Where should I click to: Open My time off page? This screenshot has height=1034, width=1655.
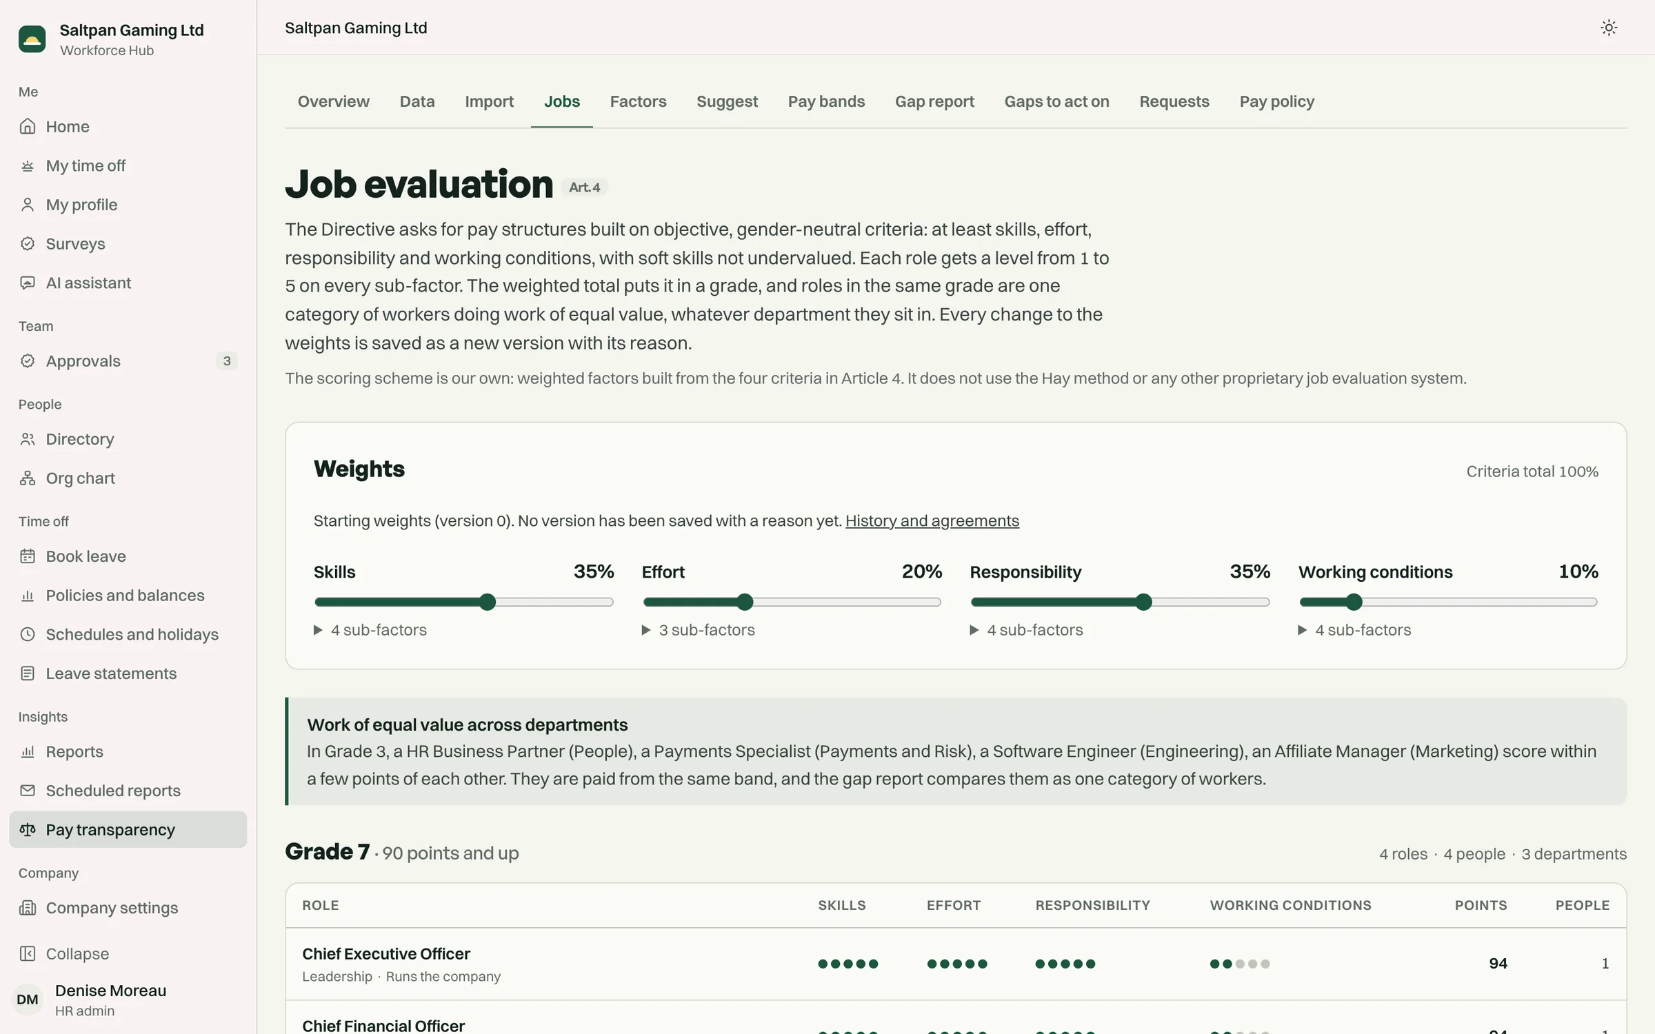coord(128,165)
